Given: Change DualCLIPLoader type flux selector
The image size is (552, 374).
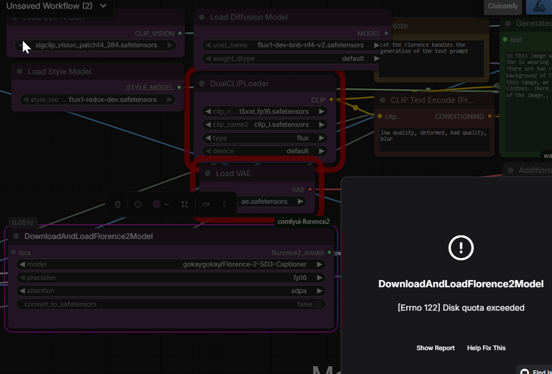Looking at the screenshot, I should tap(265, 138).
